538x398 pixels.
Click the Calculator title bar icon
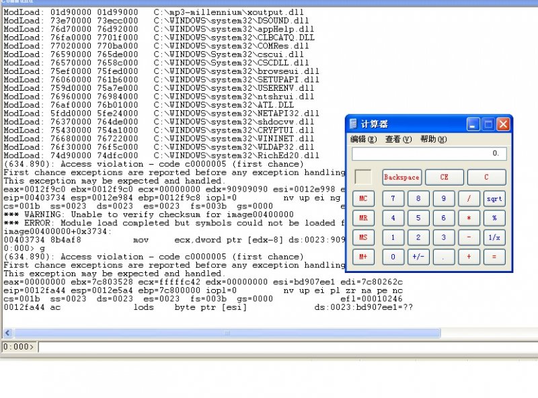point(353,124)
